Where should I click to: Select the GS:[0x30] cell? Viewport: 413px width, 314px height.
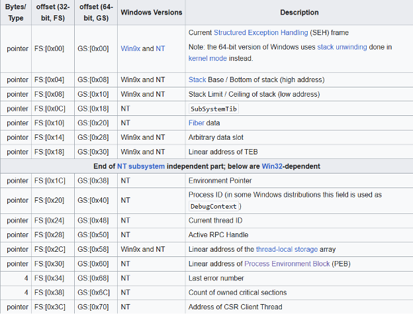click(96, 152)
